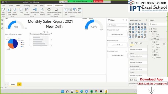
Task: Open Model view in left sidebar
Action: coord(2,28)
